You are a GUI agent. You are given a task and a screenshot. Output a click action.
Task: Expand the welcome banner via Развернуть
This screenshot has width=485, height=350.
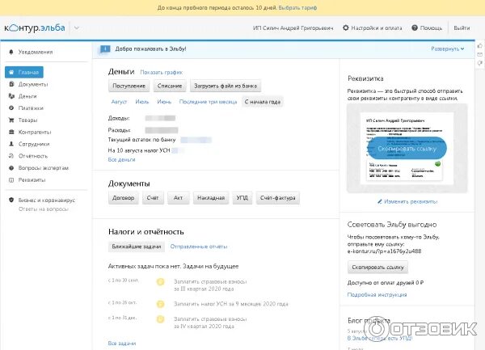tap(447, 48)
